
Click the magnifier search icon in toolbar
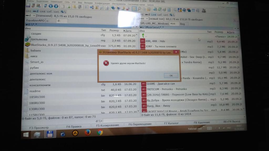(139, 9)
